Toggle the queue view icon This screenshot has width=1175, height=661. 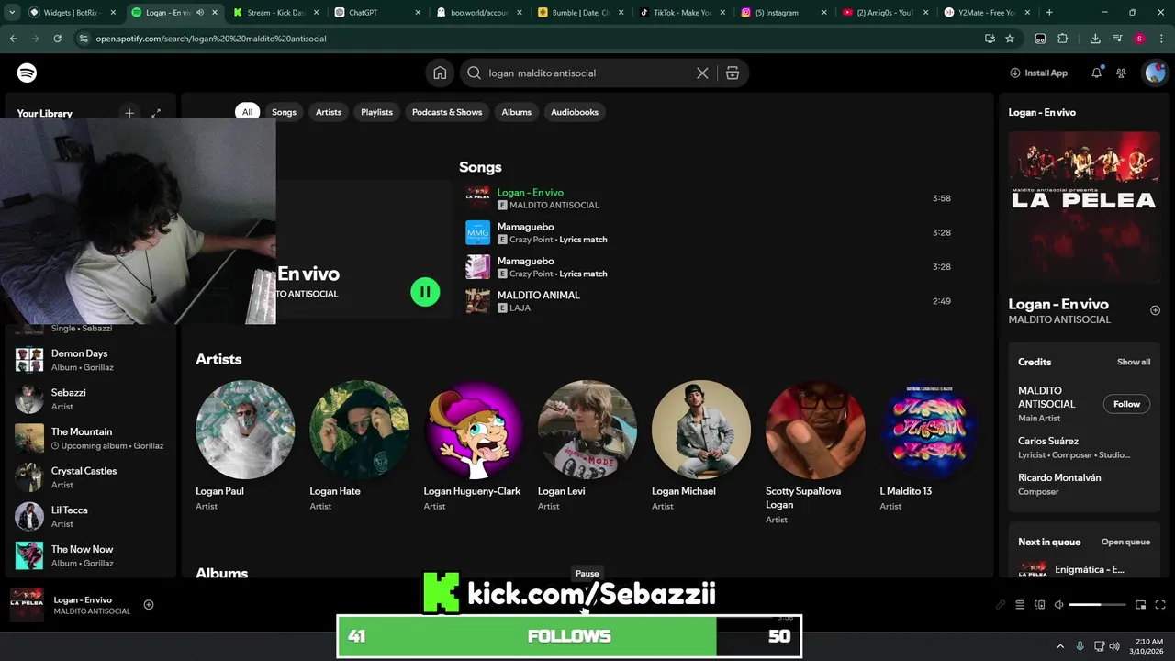coord(1020,604)
